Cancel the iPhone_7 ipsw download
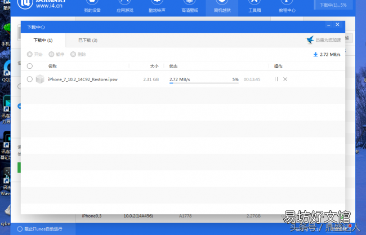 click(285, 79)
